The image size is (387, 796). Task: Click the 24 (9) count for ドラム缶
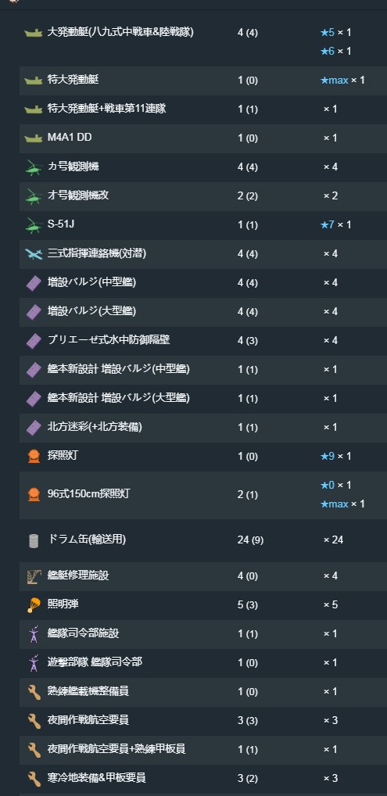(250, 540)
